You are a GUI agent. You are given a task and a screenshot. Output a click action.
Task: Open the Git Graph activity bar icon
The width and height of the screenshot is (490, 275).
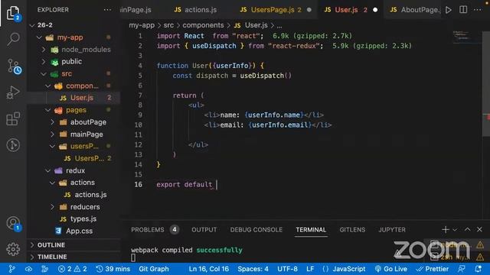(13, 145)
